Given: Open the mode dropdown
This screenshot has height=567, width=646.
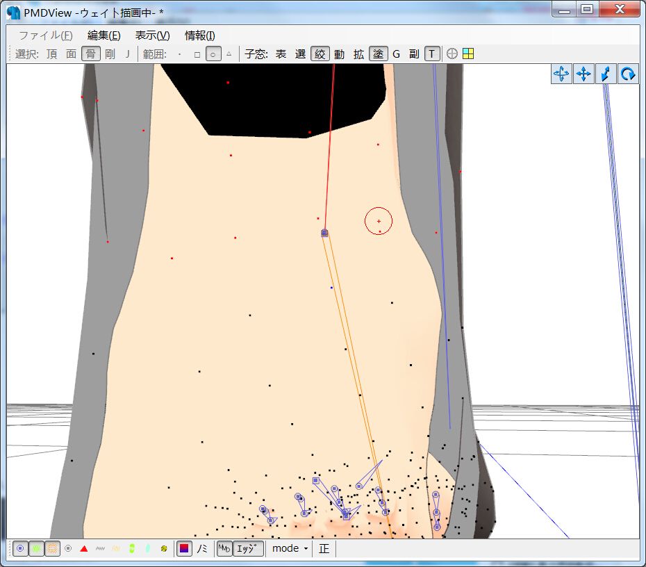Looking at the screenshot, I should click(x=290, y=548).
